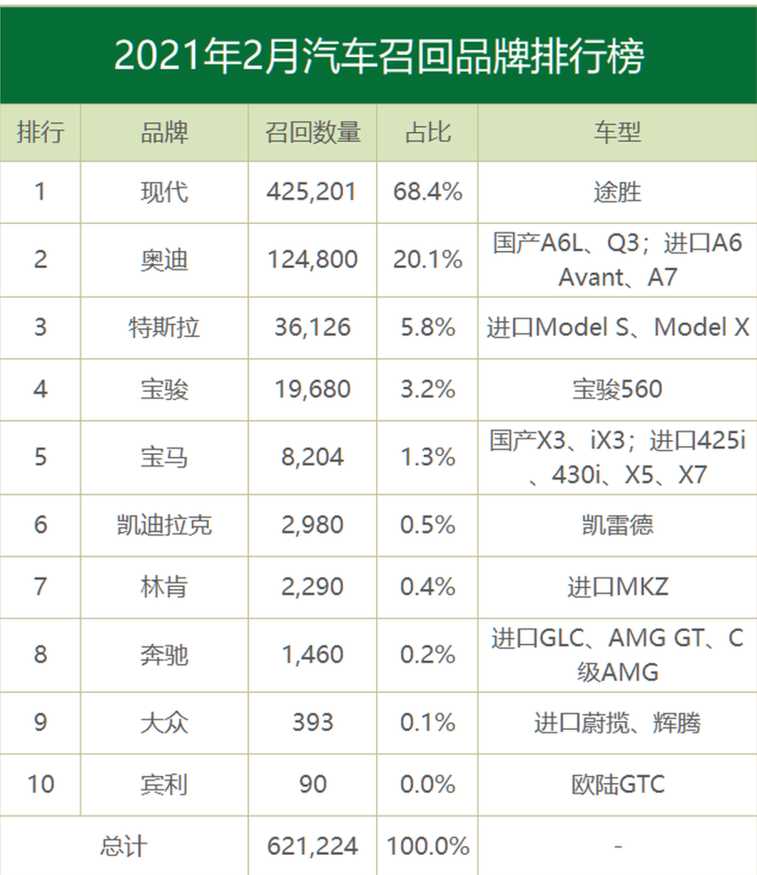This screenshot has height=875, width=757.
Task: Select the 品牌 column header
Action: pos(164,133)
